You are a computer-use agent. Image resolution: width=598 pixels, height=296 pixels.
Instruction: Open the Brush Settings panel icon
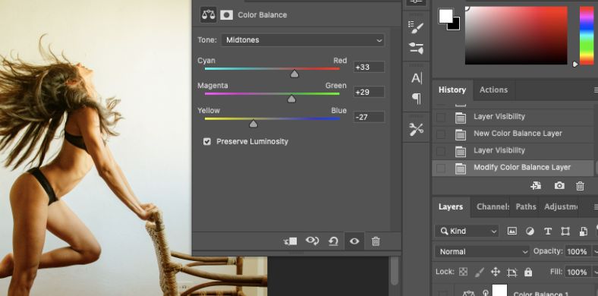click(x=416, y=27)
